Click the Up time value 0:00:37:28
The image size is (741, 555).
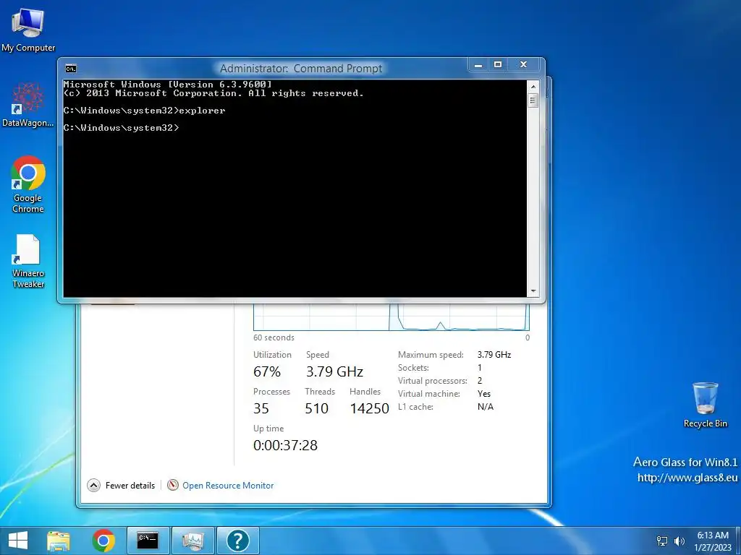click(285, 445)
